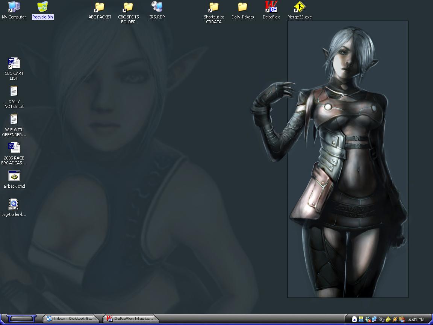Launch the DeltaFlex desktop shortcut
Viewport: 433px width, 325px height.
(271, 7)
